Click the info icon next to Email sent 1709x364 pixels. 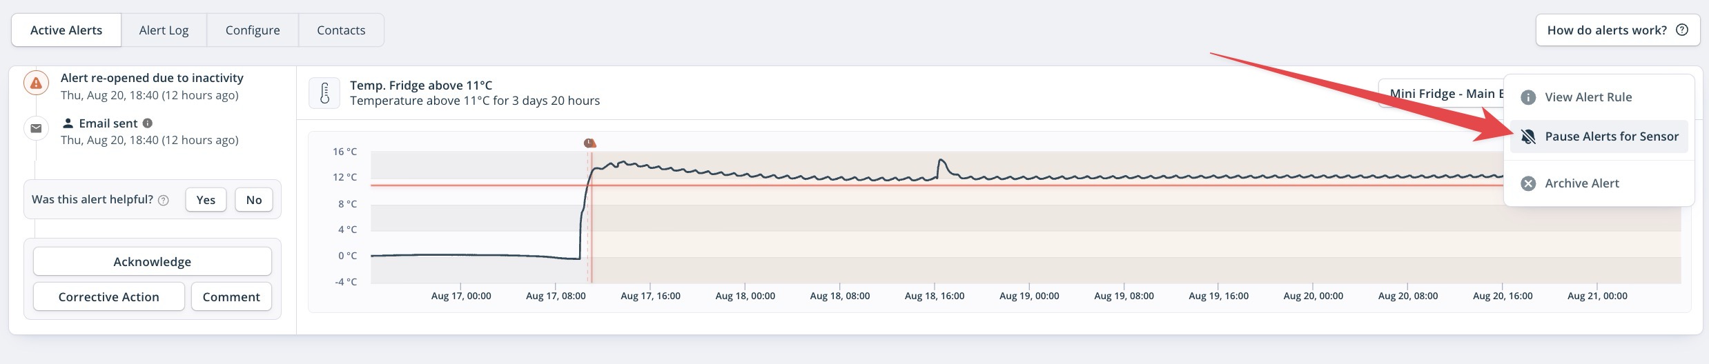coord(147,123)
